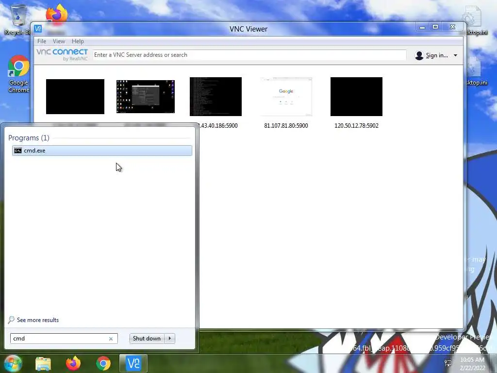Select cmd.exe in Programs results
This screenshot has width=497, height=373.
pos(102,151)
